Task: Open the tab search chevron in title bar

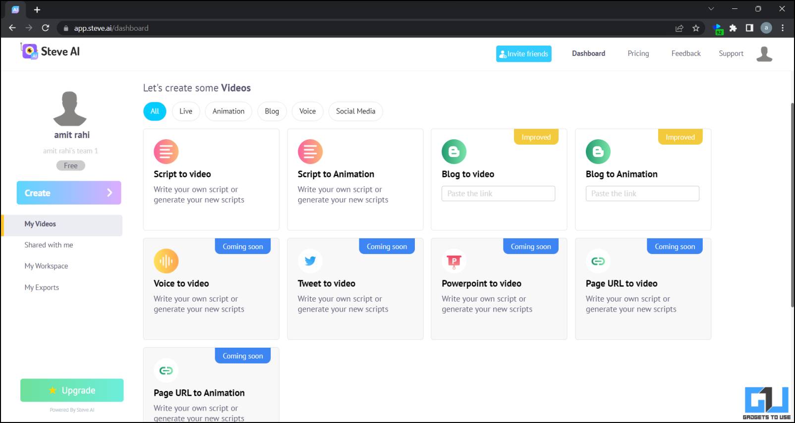Action: [711, 9]
